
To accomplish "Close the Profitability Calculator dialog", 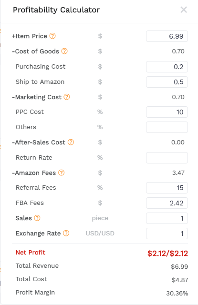I will pos(184,10).
